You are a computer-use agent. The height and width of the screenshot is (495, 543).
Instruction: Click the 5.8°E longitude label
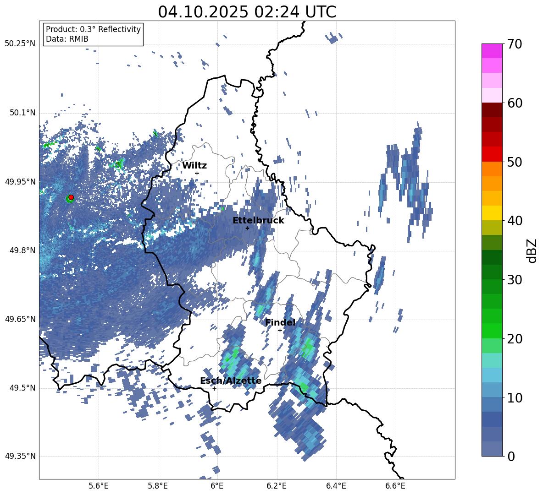click(158, 486)
